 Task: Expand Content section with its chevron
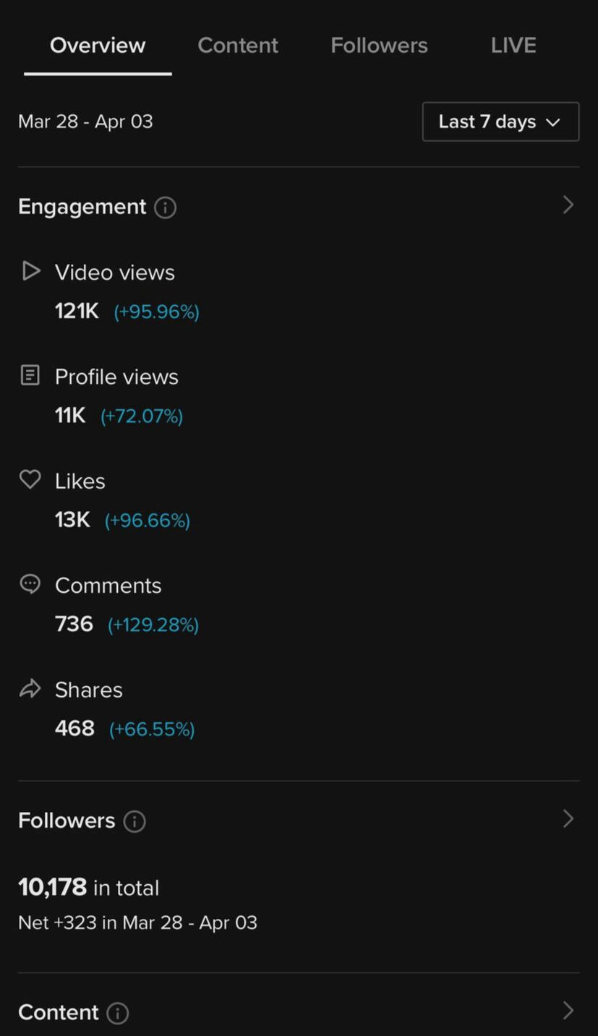[x=568, y=1011]
